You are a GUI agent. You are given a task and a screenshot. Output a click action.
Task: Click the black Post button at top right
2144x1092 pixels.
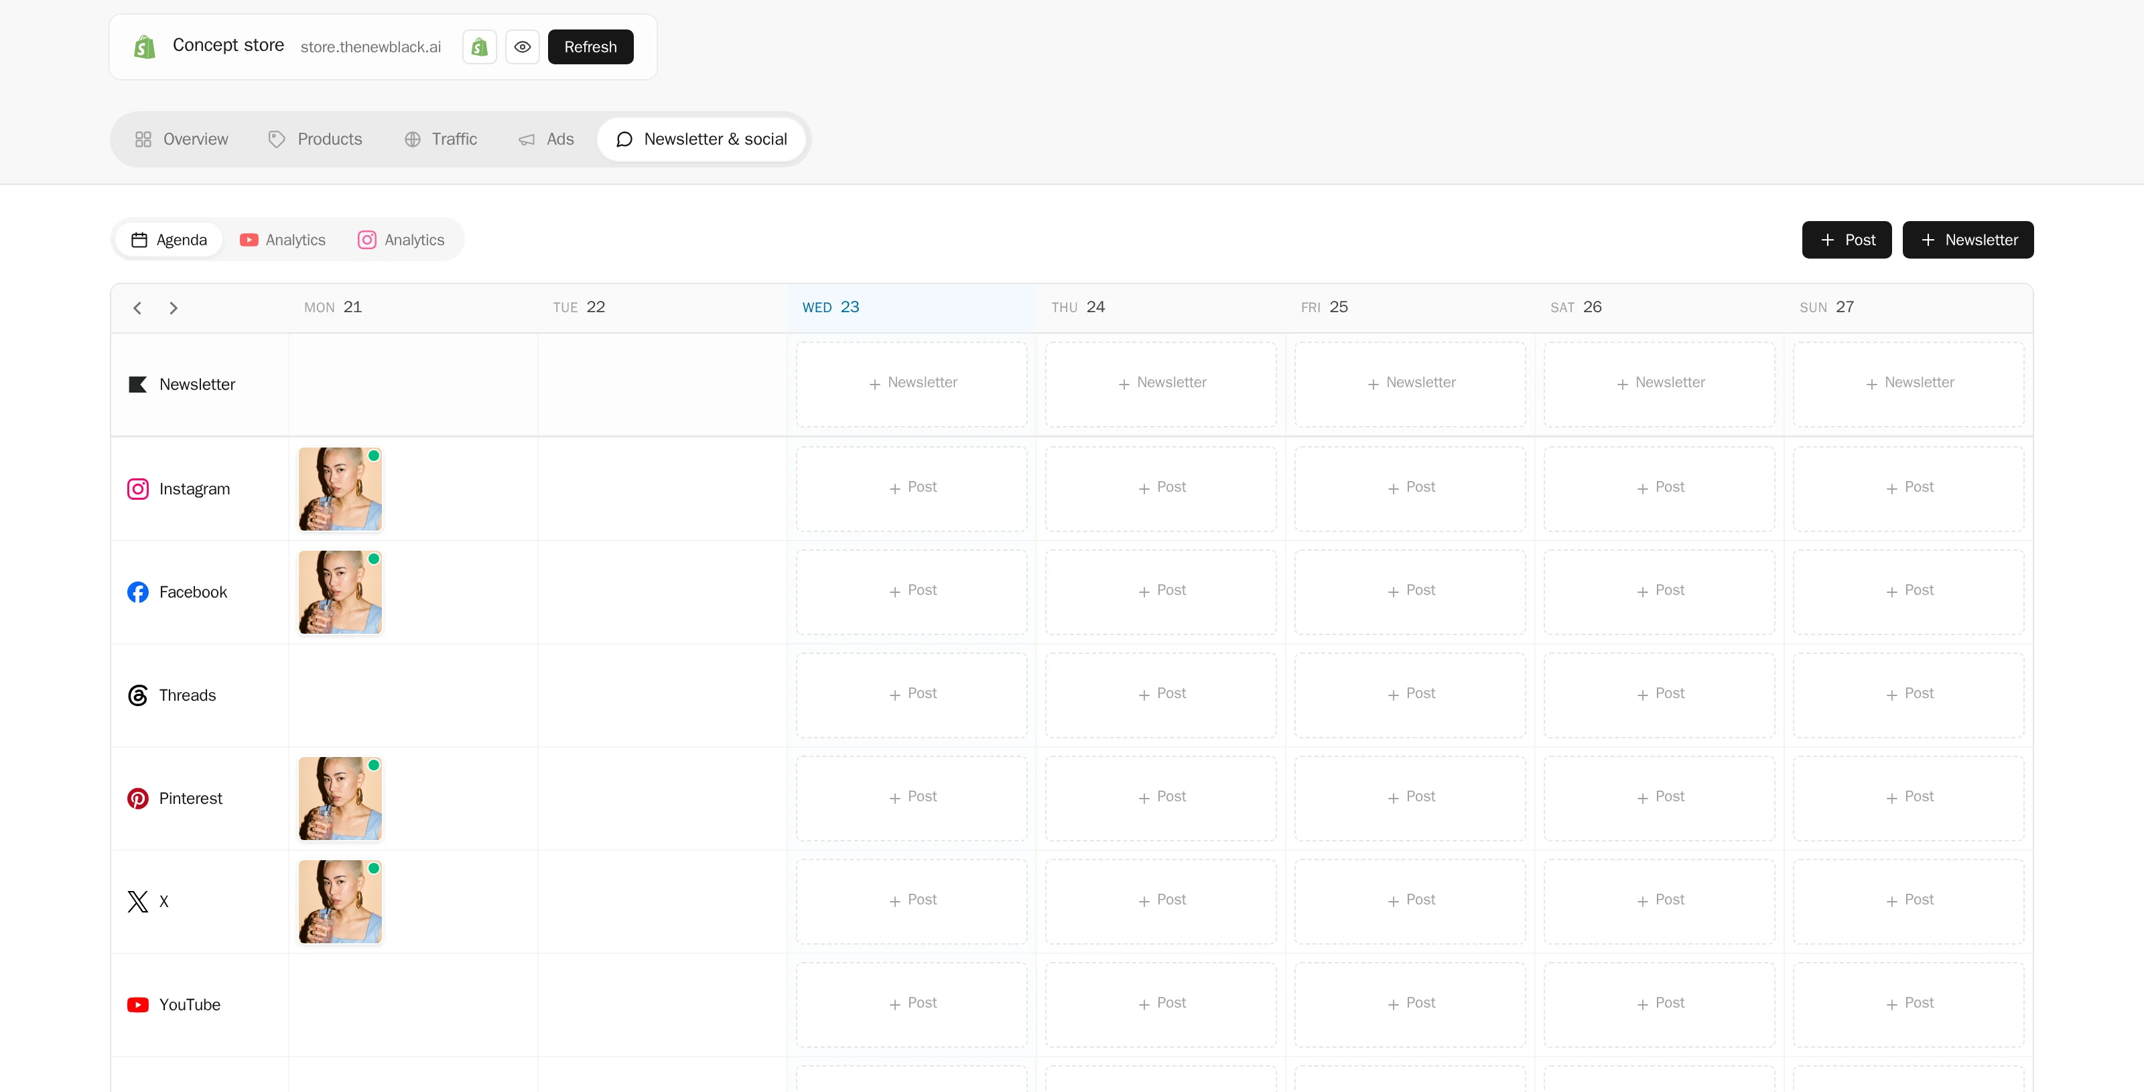[1847, 240]
